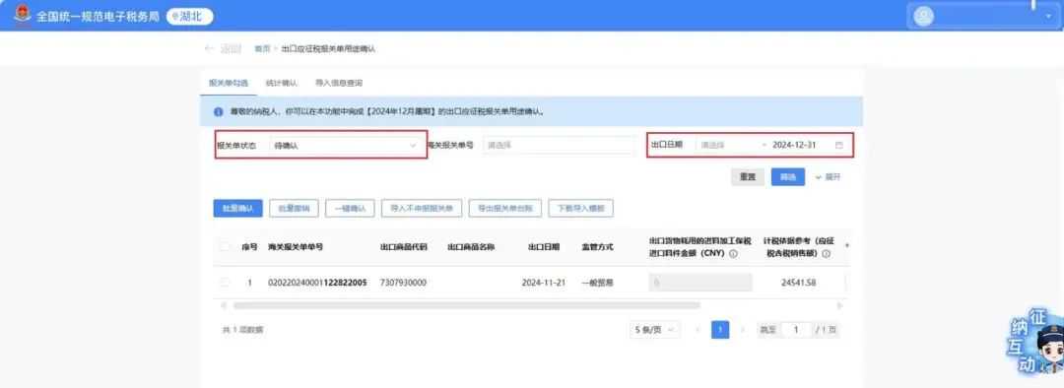Click the scrollbar right arrow
The image size is (1064, 388).
point(839,306)
